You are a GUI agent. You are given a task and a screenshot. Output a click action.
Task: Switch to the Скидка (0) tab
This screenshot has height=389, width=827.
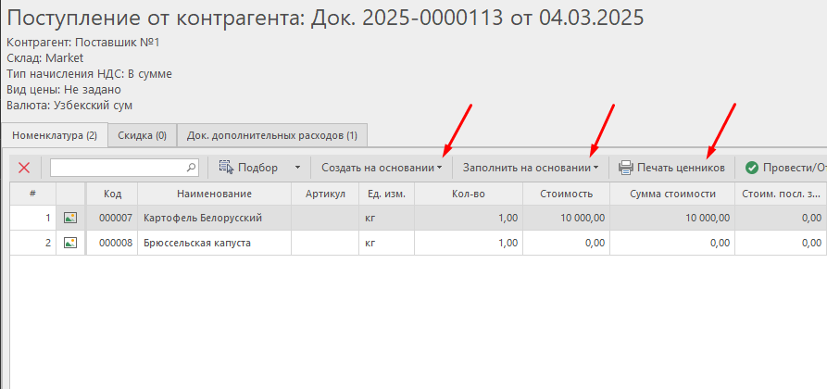pos(142,135)
